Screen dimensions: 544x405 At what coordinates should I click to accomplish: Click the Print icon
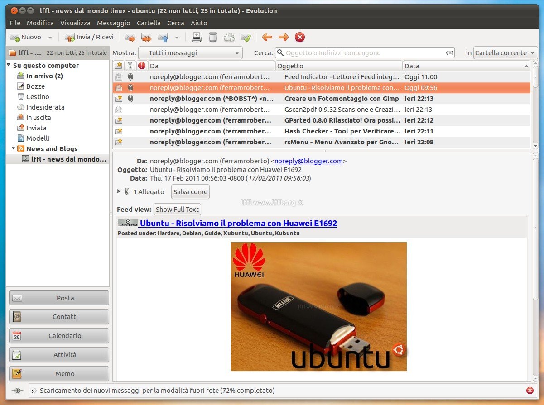pyautogui.click(x=197, y=37)
